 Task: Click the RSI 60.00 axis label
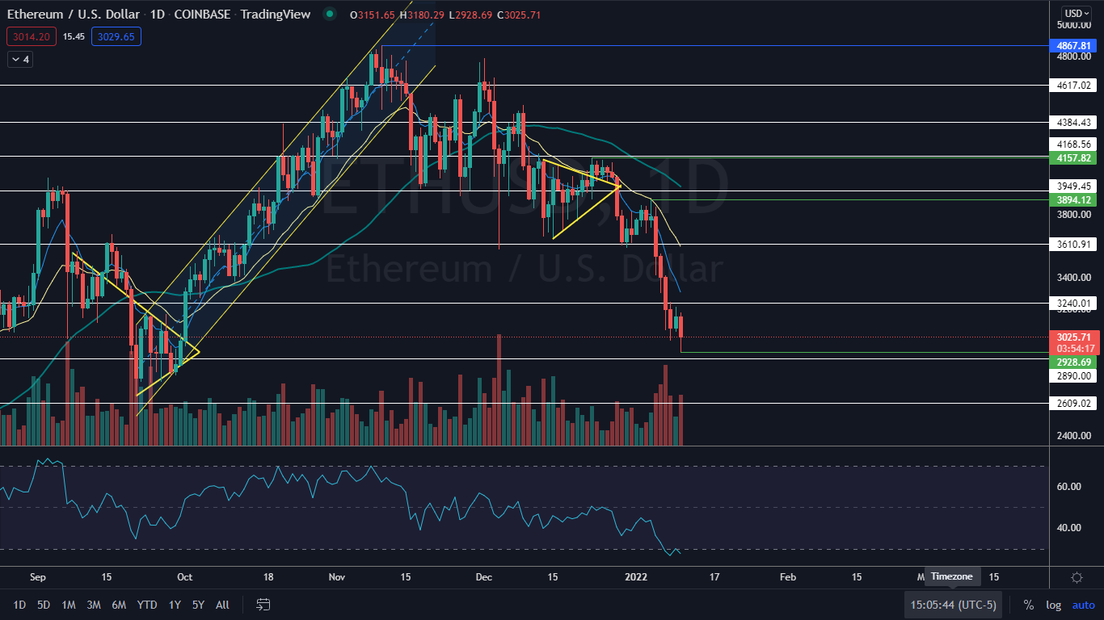pyautogui.click(x=1070, y=486)
